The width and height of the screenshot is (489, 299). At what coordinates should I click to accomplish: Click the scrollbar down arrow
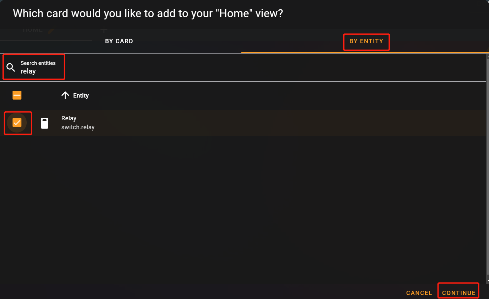488,281
